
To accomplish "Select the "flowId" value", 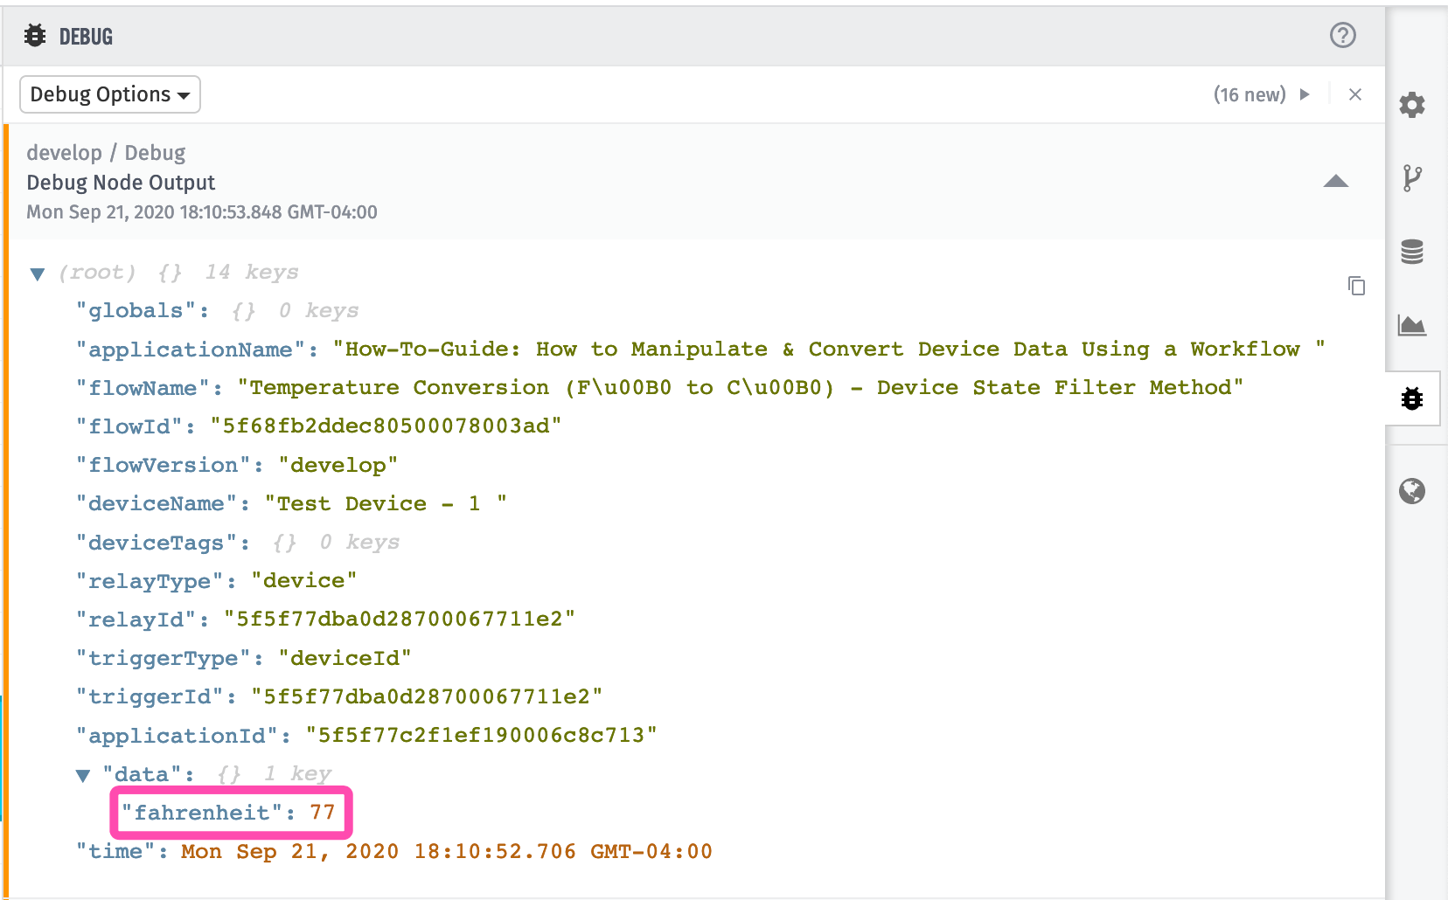I will 386,426.
